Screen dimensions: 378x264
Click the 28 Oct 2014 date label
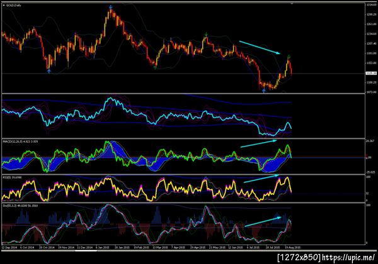(47, 247)
